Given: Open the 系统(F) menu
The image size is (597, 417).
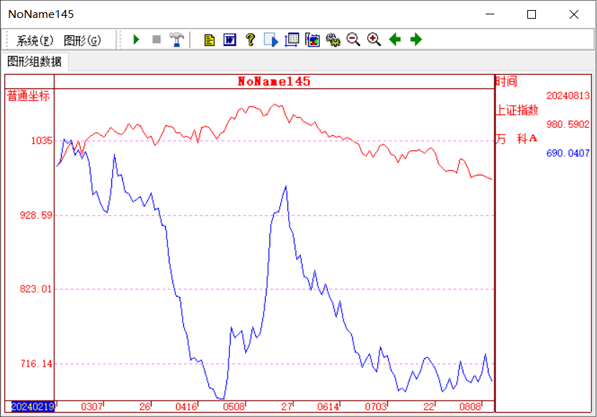Looking at the screenshot, I should point(34,40).
